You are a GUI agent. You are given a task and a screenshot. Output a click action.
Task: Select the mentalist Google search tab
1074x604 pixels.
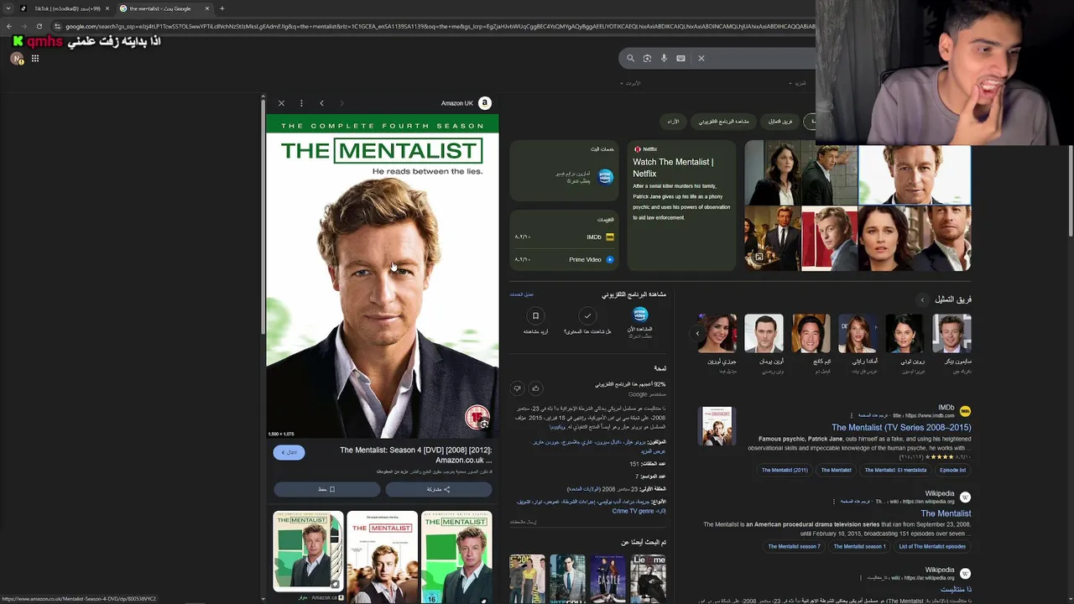click(x=164, y=8)
